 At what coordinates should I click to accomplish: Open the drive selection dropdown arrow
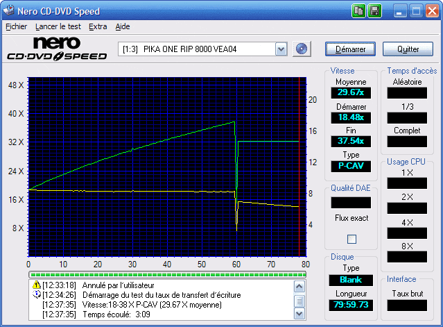click(281, 49)
